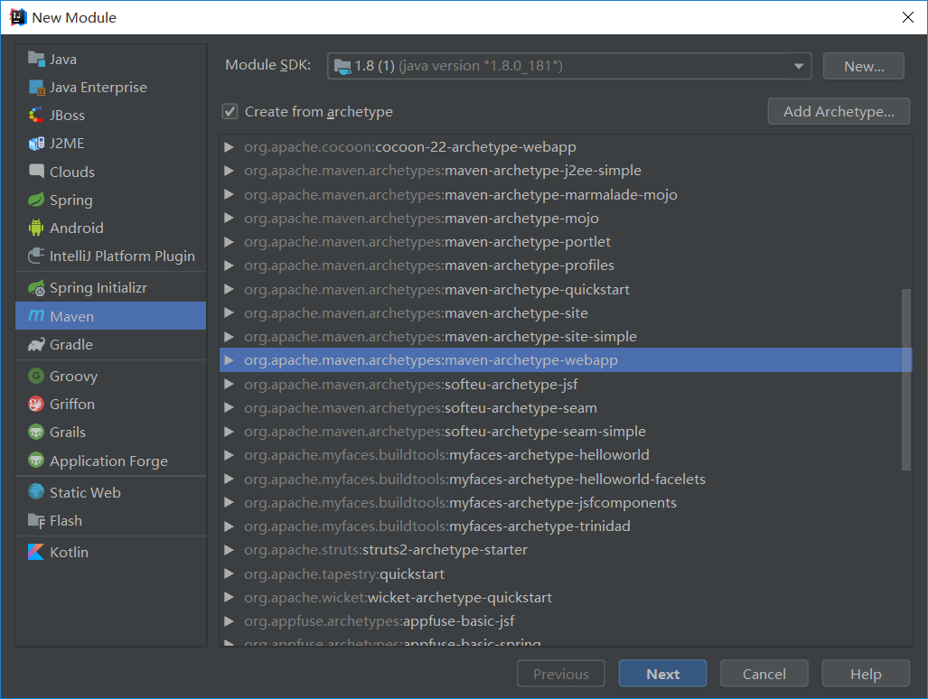Expand appfuse-basic-jsf node

click(229, 621)
